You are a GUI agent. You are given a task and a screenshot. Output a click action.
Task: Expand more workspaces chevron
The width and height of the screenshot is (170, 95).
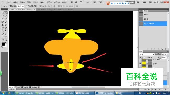(x=155, y=2)
